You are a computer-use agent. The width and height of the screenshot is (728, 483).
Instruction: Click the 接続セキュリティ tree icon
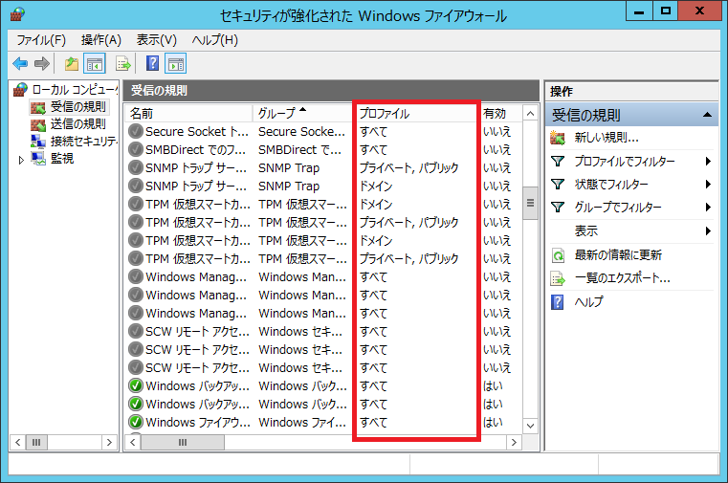click(x=38, y=141)
